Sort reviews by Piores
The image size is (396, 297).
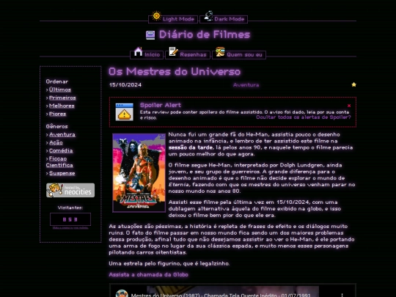[x=57, y=114]
